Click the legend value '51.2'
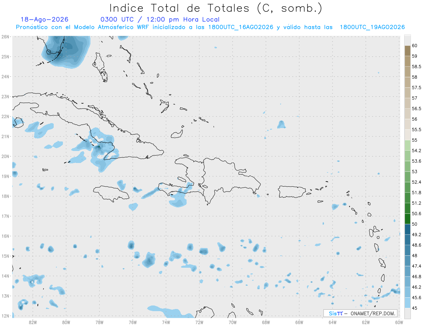 pyautogui.click(x=416, y=203)
